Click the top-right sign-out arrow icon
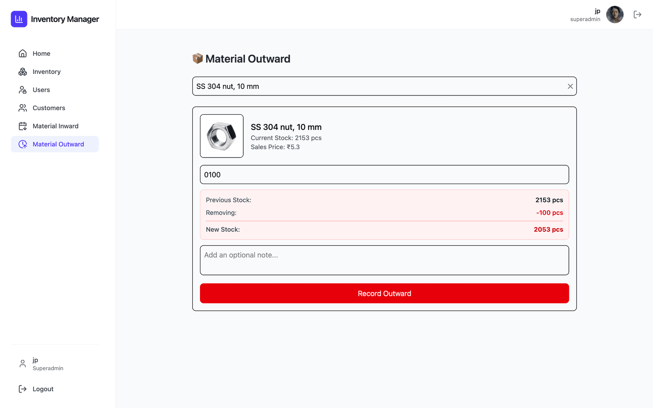This screenshot has height=408, width=653. coord(637,15)
